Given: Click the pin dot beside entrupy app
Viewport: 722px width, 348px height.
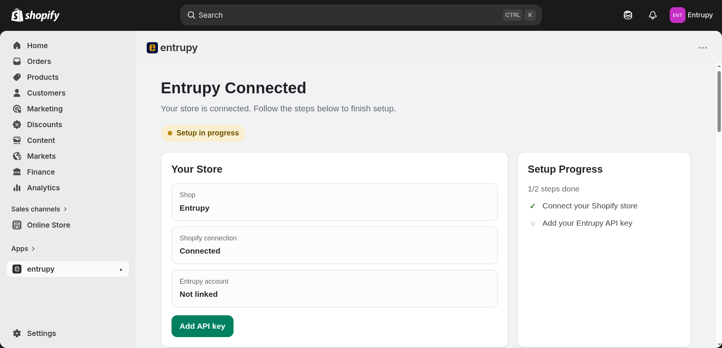Looking at the screenshot, I should [x=121, y=269].
